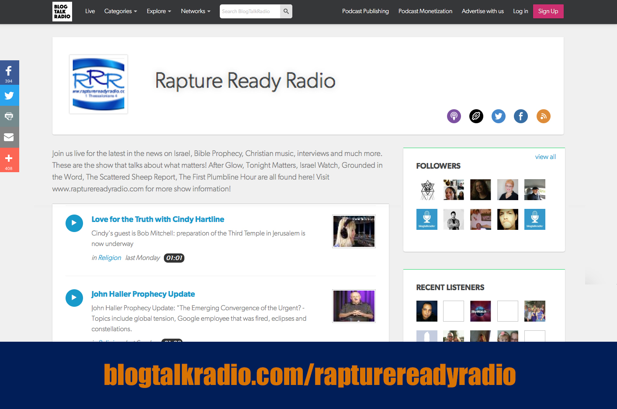Image resolution: width=617 pixels, height=409 pixels.
Task: Expand the Networks dropdown
Action: click(x=195, y=11)
